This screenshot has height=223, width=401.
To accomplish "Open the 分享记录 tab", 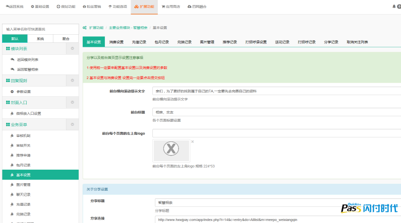I will pyautogui.click(x=331, y=42).
